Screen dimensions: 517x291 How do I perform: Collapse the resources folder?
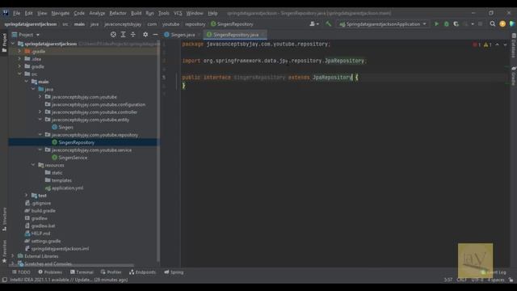33,165
